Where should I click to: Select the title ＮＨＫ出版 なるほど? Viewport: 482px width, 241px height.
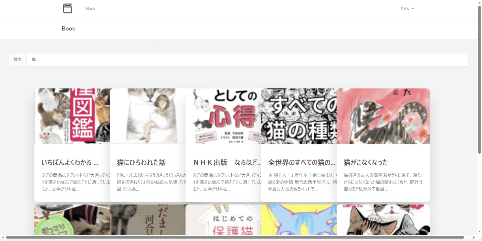tap(227, 162)
